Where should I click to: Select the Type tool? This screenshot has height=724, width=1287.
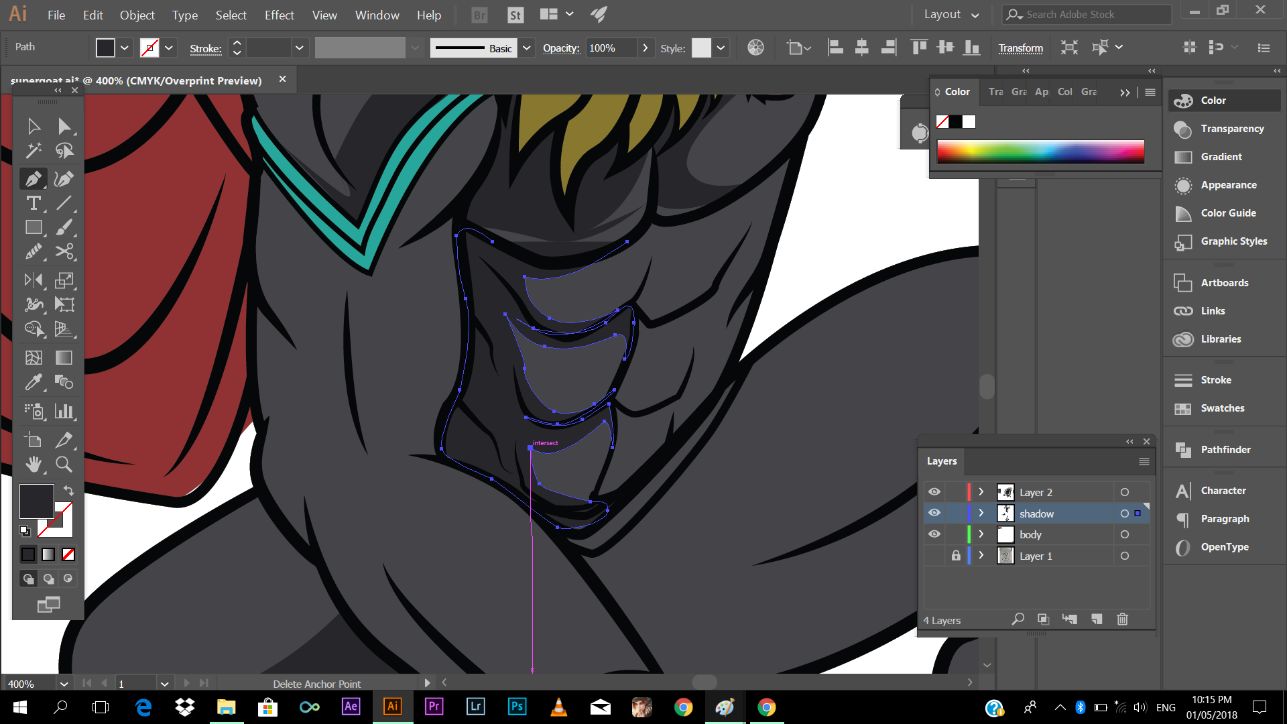click(x=33, y=203)
